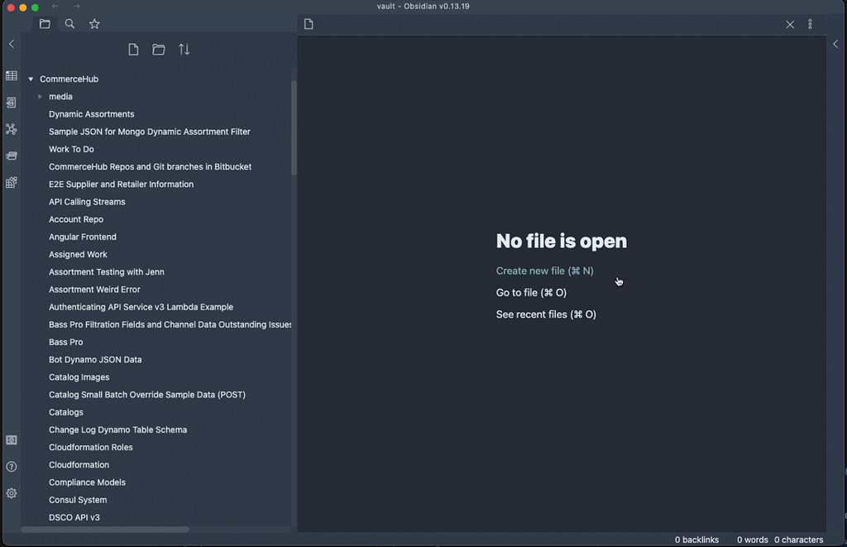The image size is (847, 547).
Task: Open E2E Supplier and Retailer Information
Action: (x=121, y=185)
